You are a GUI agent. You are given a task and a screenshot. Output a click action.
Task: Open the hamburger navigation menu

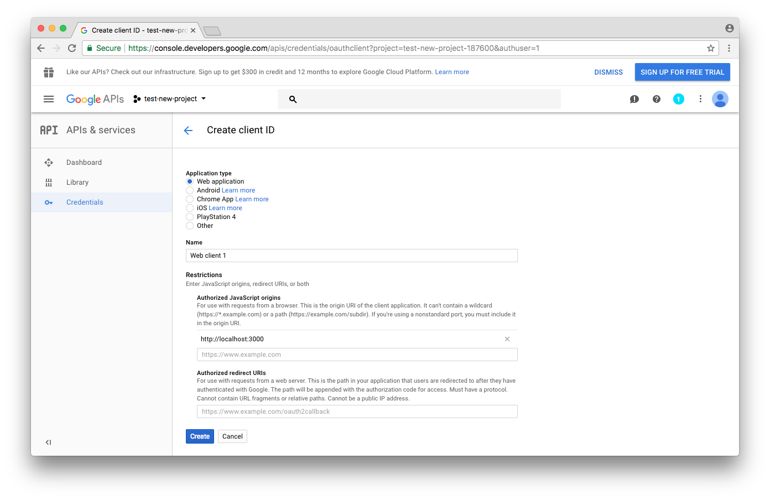[x=49, y=99]
